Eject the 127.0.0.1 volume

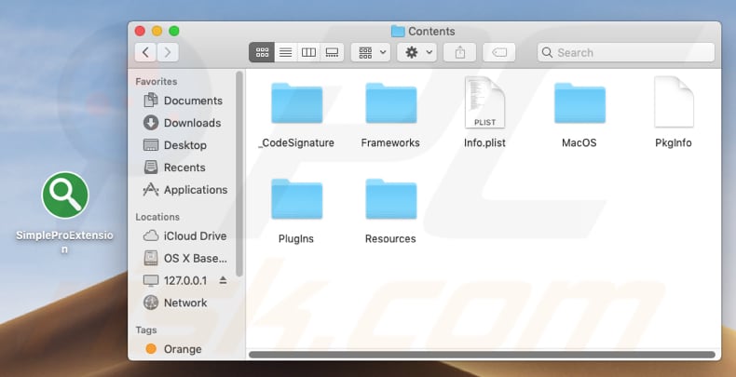[223, 280]
